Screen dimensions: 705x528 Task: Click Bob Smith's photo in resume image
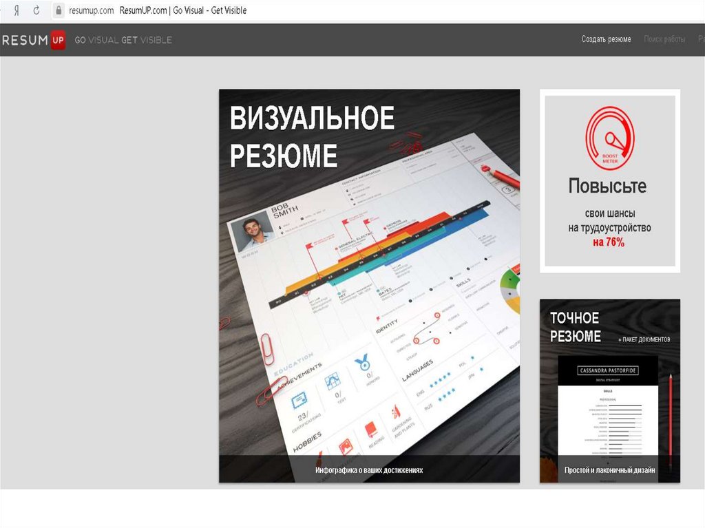[x=253, y=233]
